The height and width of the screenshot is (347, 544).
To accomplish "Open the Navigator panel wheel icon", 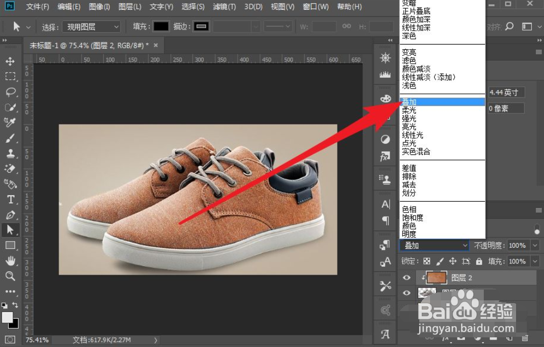I will [385, 58].
